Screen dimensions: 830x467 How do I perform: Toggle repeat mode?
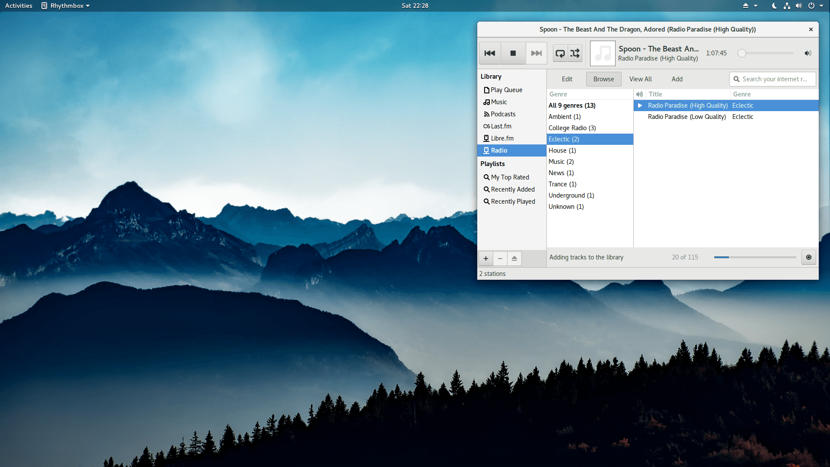point(560,53)
